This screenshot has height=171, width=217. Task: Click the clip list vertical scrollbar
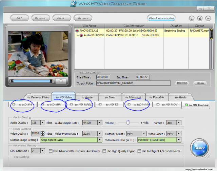[x=211, y=49]
